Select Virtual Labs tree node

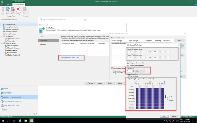click(11, 41)
